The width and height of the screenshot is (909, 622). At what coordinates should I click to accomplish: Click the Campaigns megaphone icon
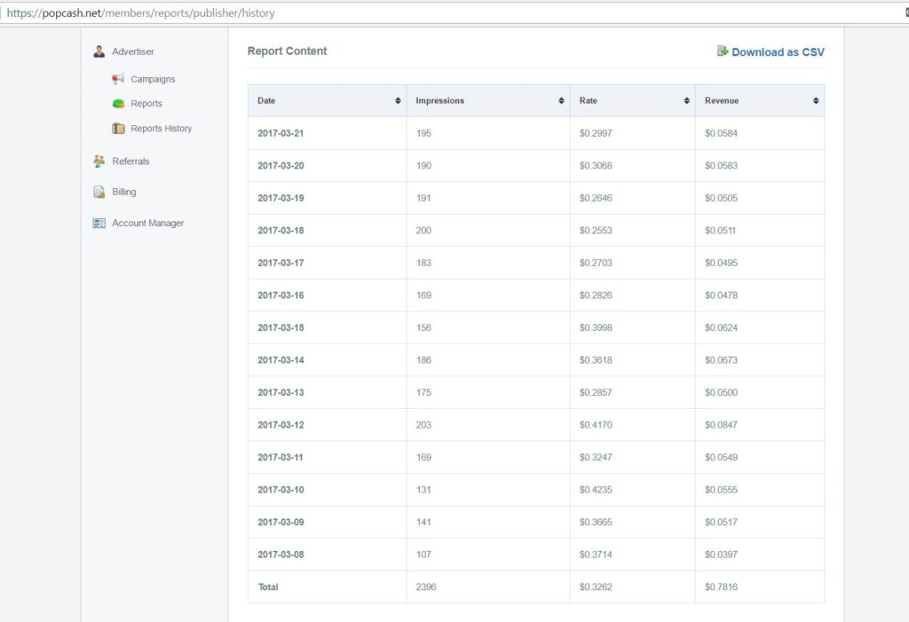click(x=118, y=79)
